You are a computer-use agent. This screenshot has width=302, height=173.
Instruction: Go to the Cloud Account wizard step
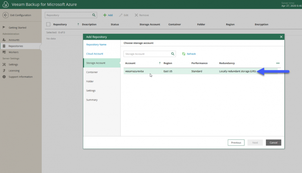point(94,54)
